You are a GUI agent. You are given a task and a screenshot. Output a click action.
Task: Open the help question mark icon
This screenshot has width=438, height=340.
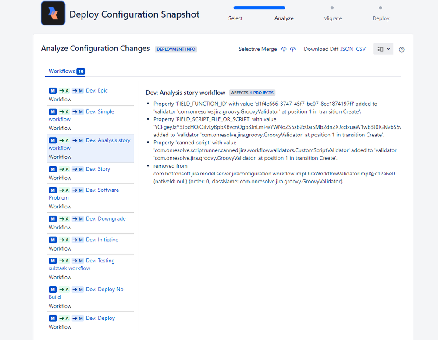pos(402,50)
